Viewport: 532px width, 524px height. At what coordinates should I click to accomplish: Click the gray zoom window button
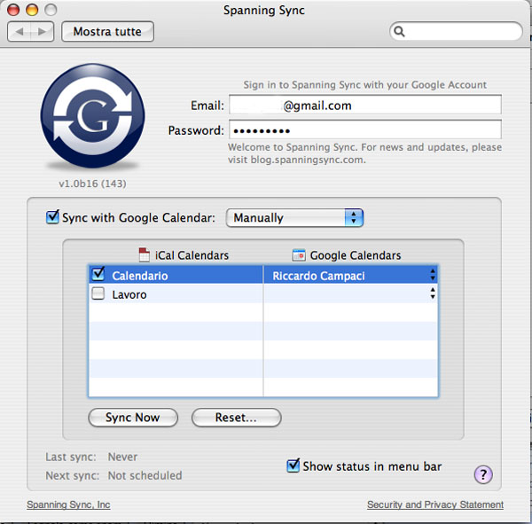click(x=51, y=10)
